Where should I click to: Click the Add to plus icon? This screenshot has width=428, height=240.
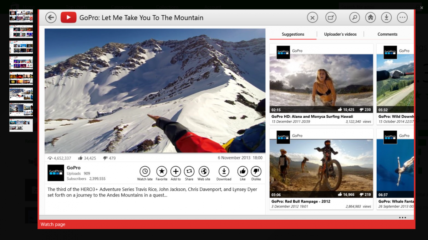176,171
